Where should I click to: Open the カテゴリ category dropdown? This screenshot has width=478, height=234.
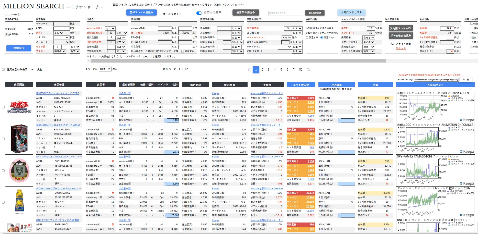[x=61, y=38]
